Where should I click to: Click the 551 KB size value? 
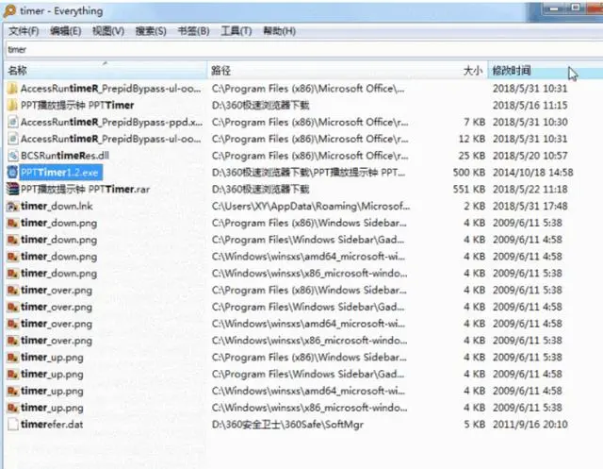tap(469, 189)
